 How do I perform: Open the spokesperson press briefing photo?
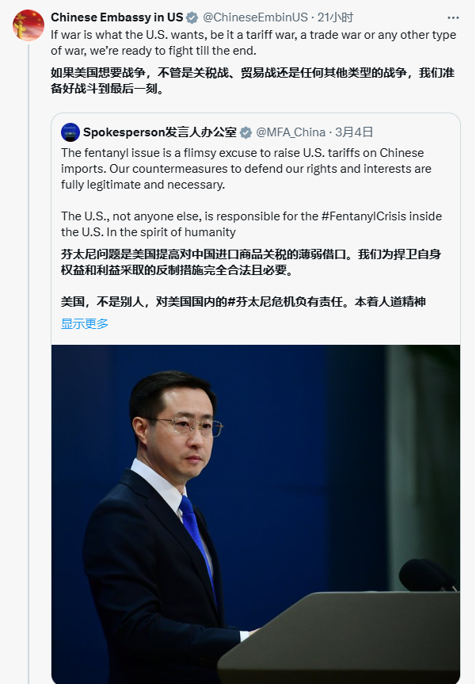point(256,514)
